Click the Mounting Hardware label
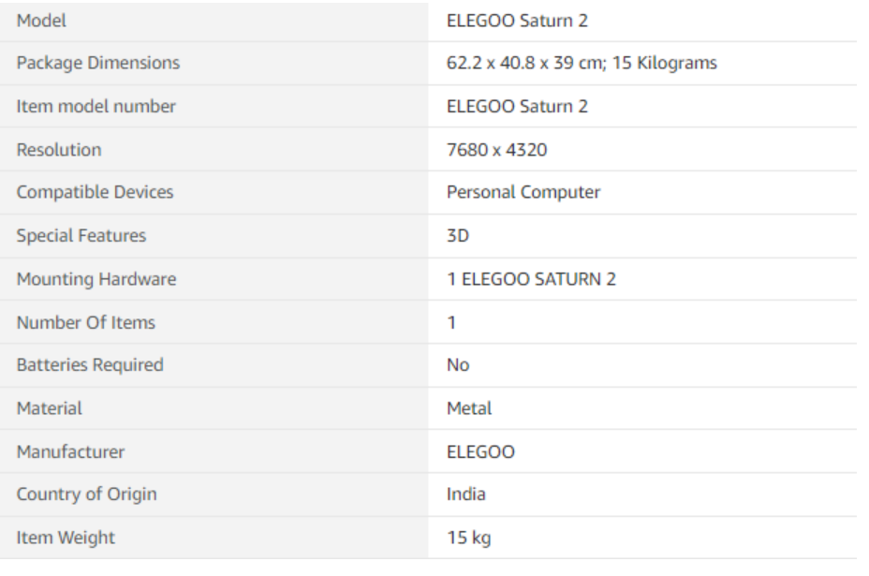Viewport: 869px width, 576px height. [96, 279]
